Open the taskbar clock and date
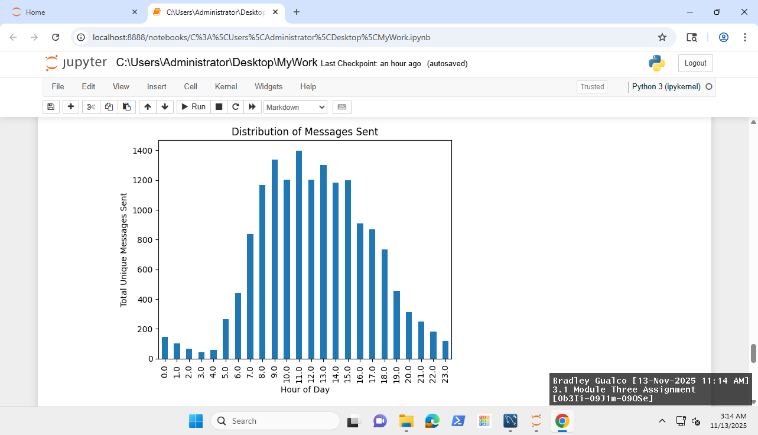The width and height of the screenshot is (758, 435). point(728,421)
